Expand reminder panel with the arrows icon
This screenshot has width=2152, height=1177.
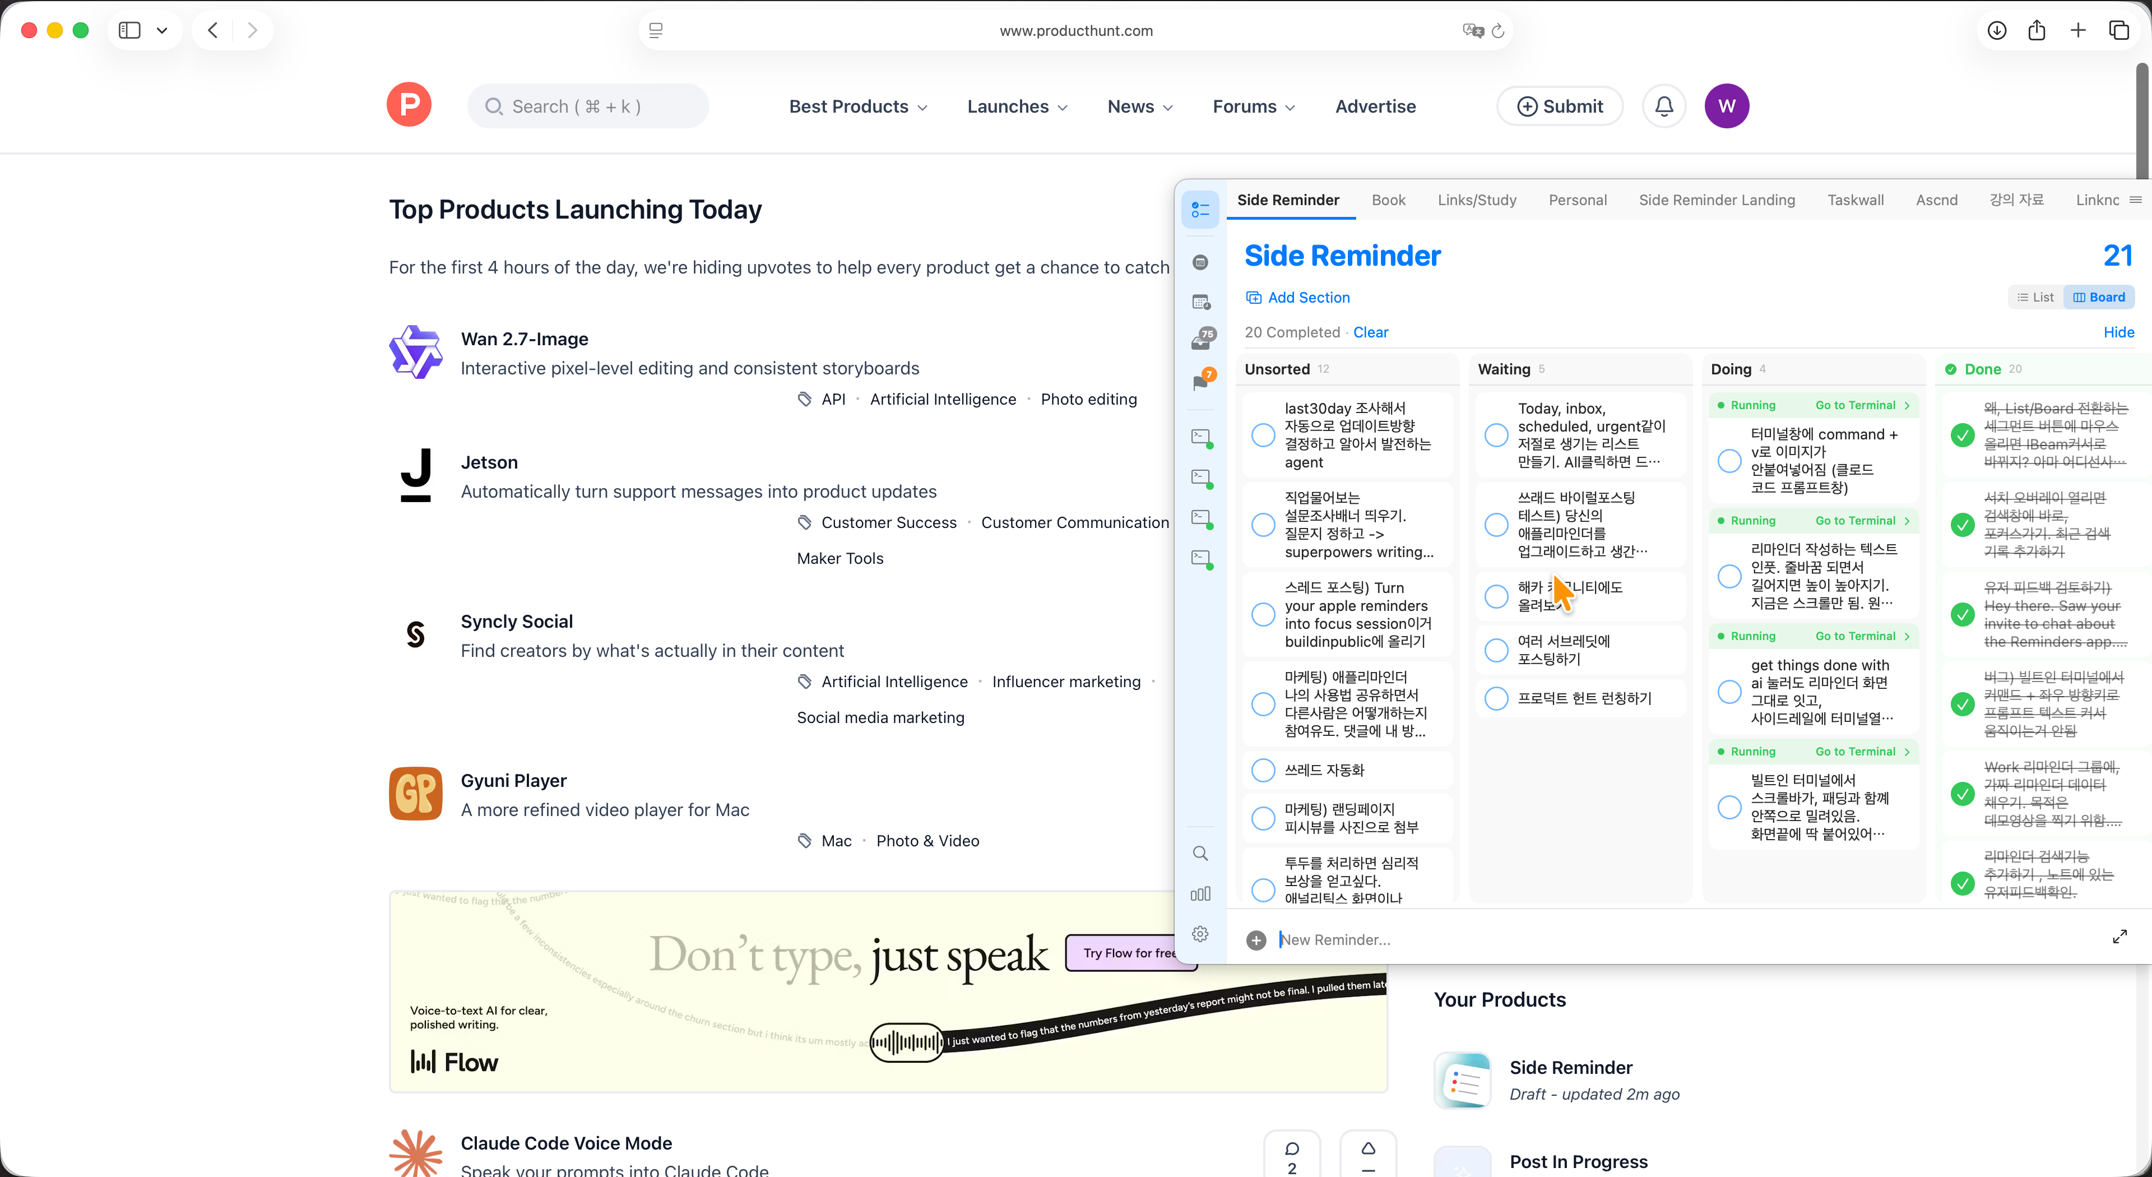click(2119, 937)
